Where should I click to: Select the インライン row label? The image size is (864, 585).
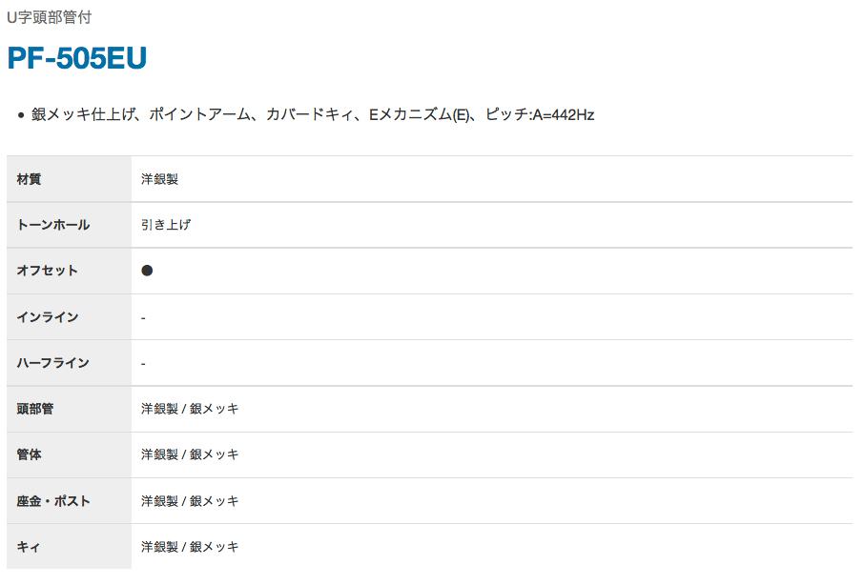click(x=48, y=316)
